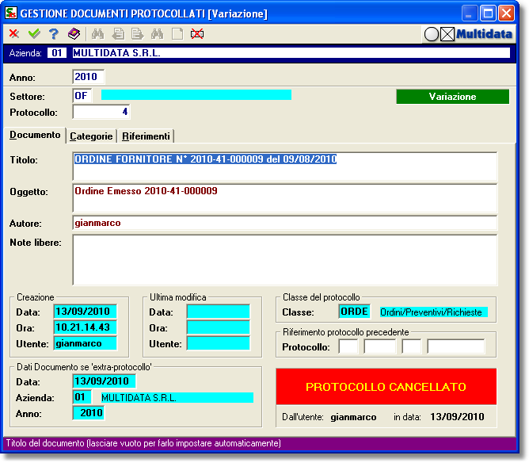Click the Classe code field ORDE
The height and width of the screenshot is (463, 529).
[354, 312]
